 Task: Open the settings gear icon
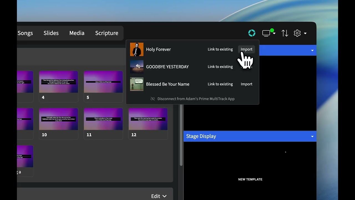tap(297, 33)
